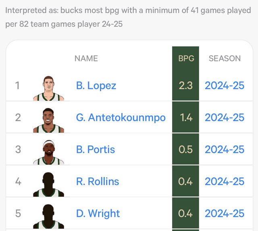Click R. Rollins silhouette avatar
Image resolution: width=258 pixels, height=231 pixels.
pos(48,184)
